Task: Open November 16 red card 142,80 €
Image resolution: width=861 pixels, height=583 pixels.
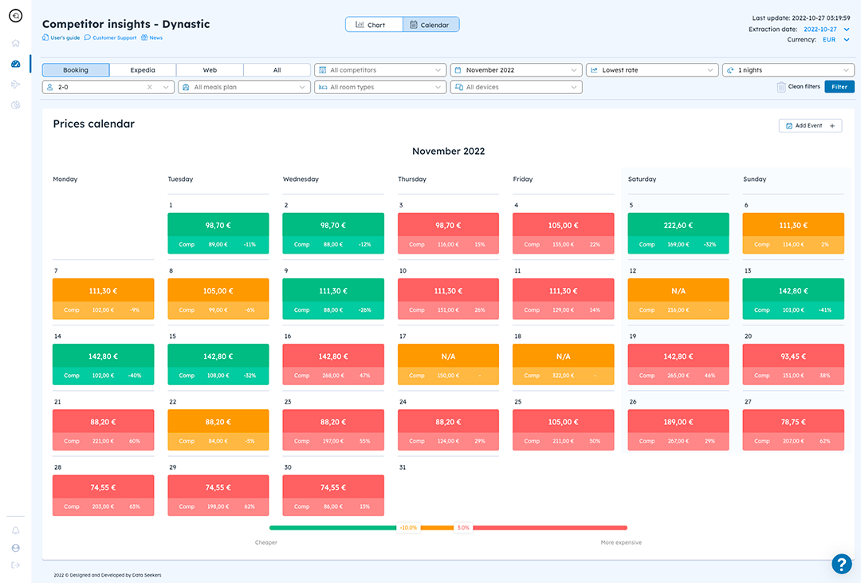Action: click(333, 364)
